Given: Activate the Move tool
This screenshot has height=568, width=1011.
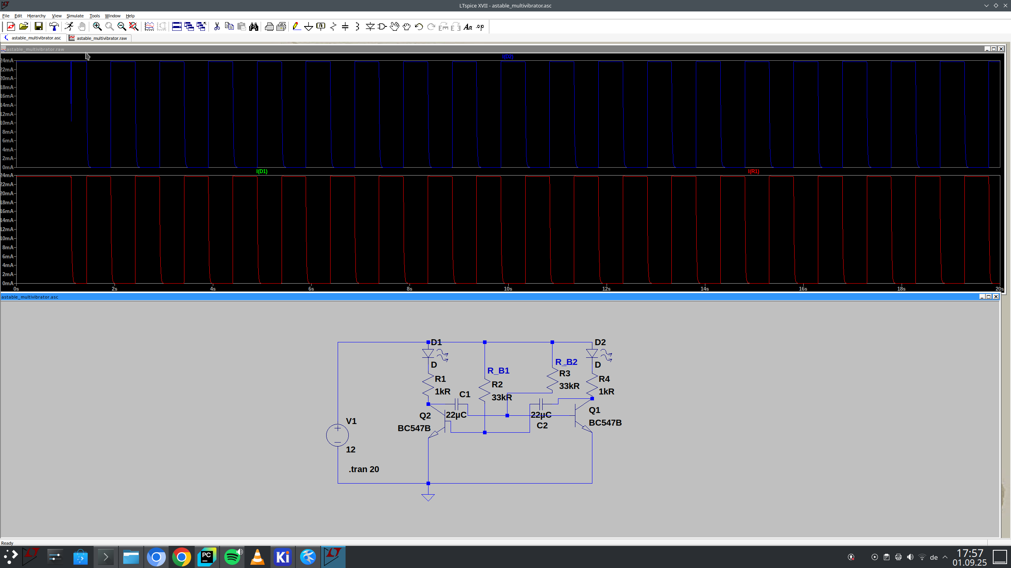Looking at the screenshot, I should coord(395,26).
